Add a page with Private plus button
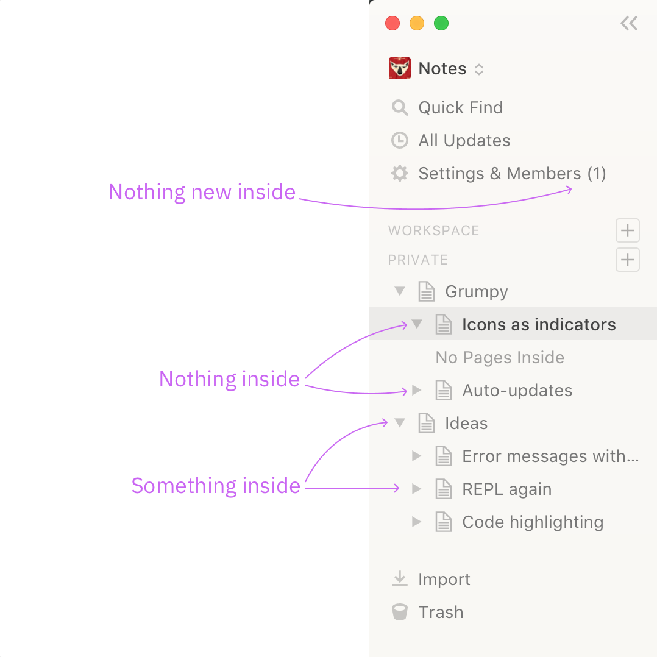Image resolution: width=657 pixels, height=657 pixels. 627,260
